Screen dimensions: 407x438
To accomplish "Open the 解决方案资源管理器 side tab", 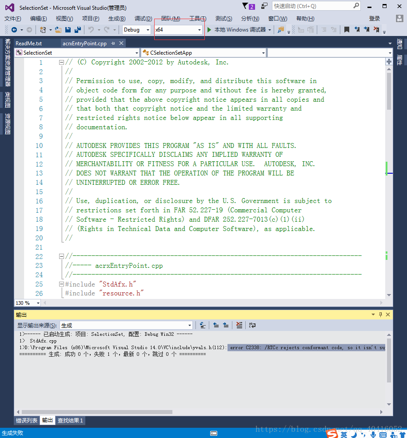I will tap(8, 63).
